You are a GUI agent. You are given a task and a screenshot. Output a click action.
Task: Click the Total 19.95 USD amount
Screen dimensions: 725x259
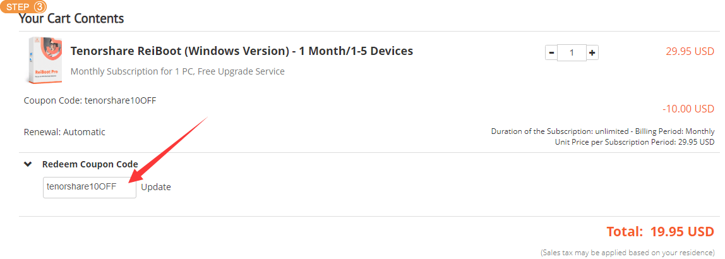pos(661,231)
